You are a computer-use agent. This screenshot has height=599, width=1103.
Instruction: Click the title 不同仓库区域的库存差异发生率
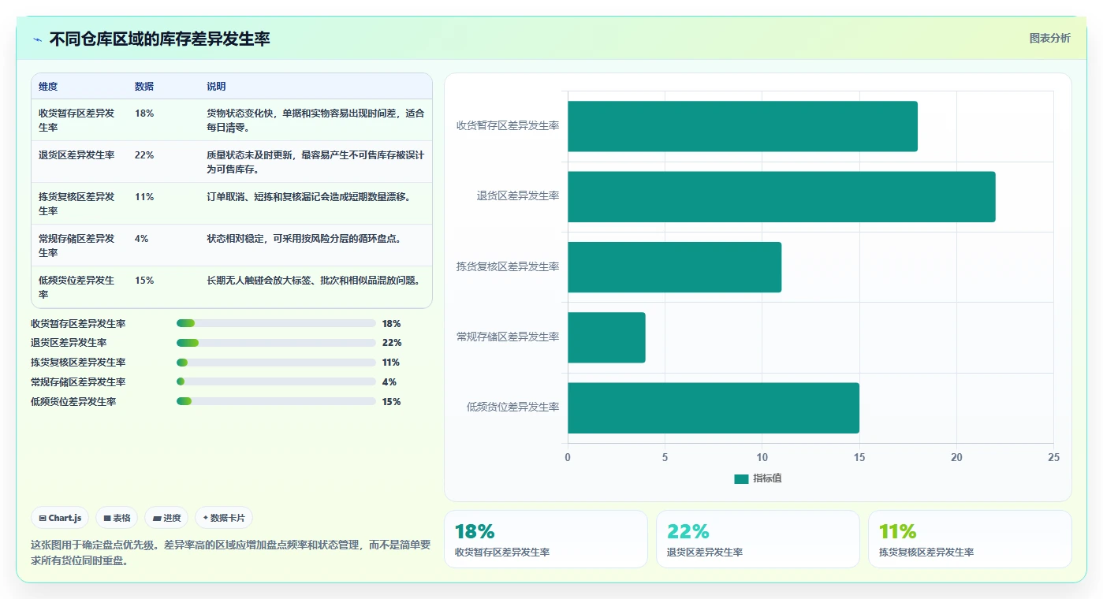160,39
